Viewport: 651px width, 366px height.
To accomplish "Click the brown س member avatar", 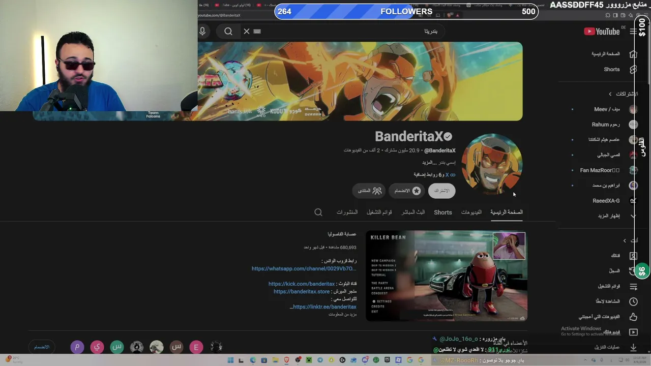I will [176, 347].
